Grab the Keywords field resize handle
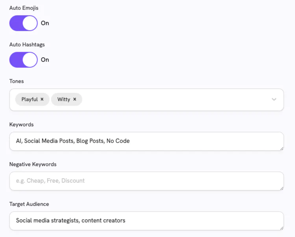 coord(282,149)
